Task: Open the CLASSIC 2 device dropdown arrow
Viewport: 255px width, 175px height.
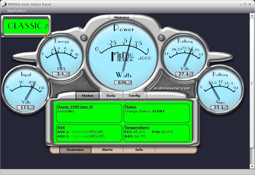Action: click(46, 36)
